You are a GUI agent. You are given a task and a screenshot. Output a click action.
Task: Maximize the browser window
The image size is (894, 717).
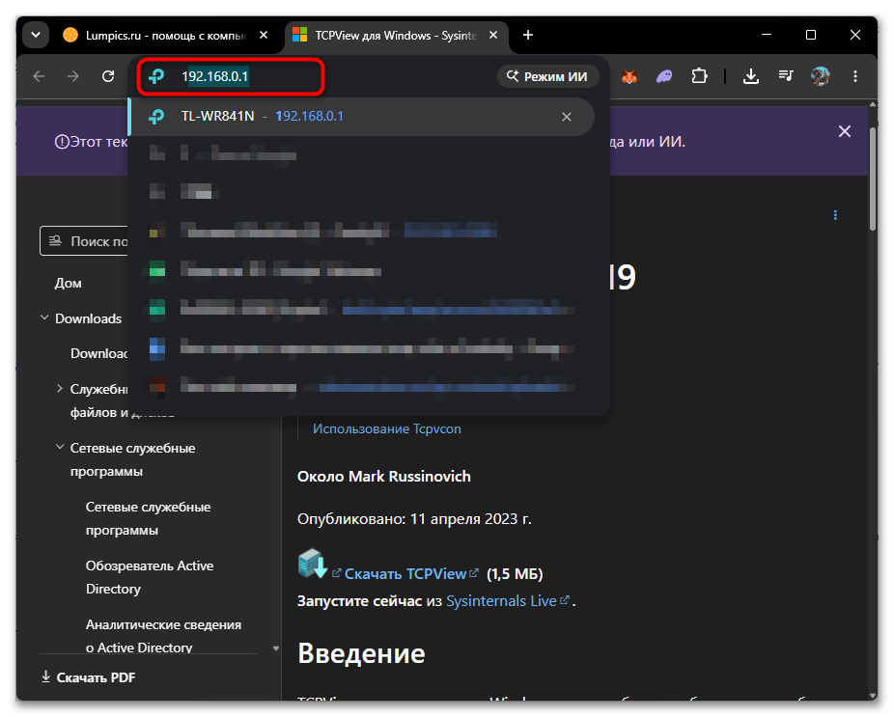(811, 36)
